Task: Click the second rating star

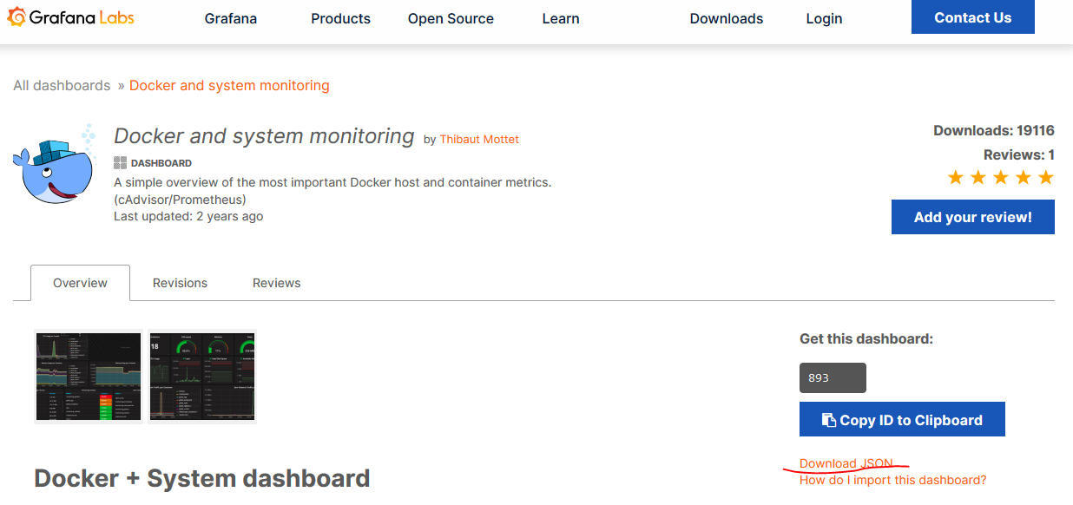Action: (x=978, y=178)
